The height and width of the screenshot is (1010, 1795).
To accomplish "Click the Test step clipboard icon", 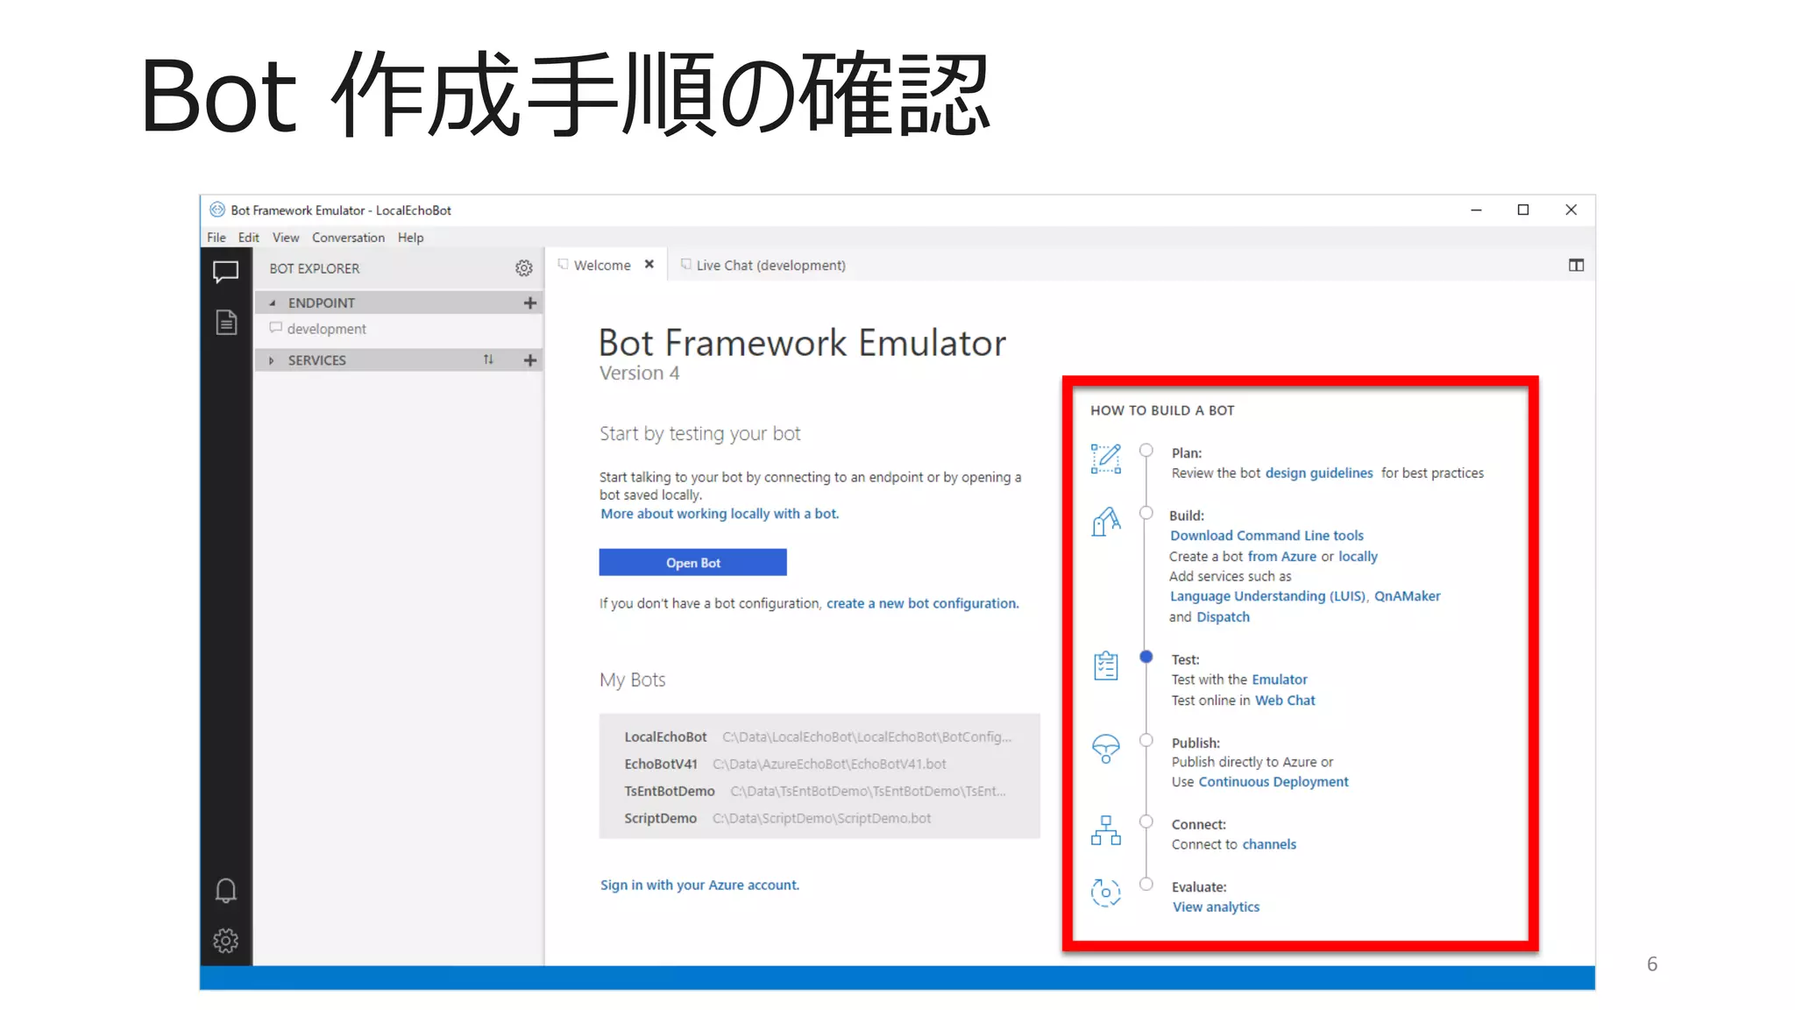I will click(x=1106, y=665).
